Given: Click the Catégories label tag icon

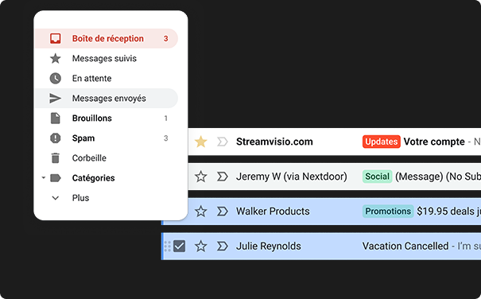Looking at the screenshot, I should coord(56,178).
